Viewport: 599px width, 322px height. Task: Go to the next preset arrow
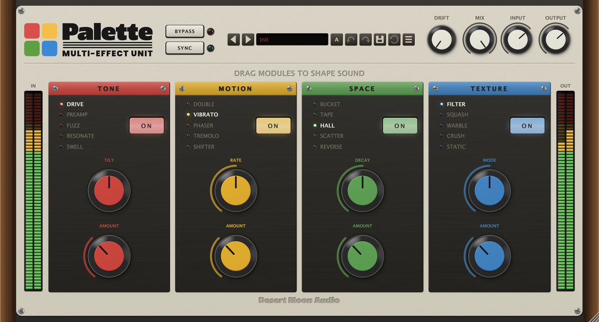pos(248,39)
